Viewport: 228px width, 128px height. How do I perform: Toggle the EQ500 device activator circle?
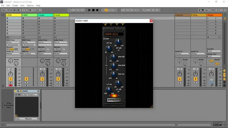click(15, 91)
